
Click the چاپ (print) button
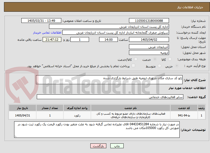(117, 146)
